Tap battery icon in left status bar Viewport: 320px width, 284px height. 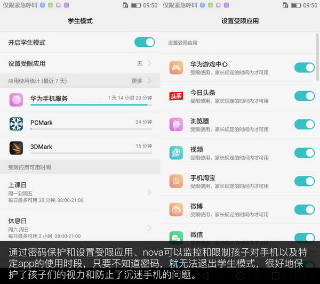tap(136, 5)
